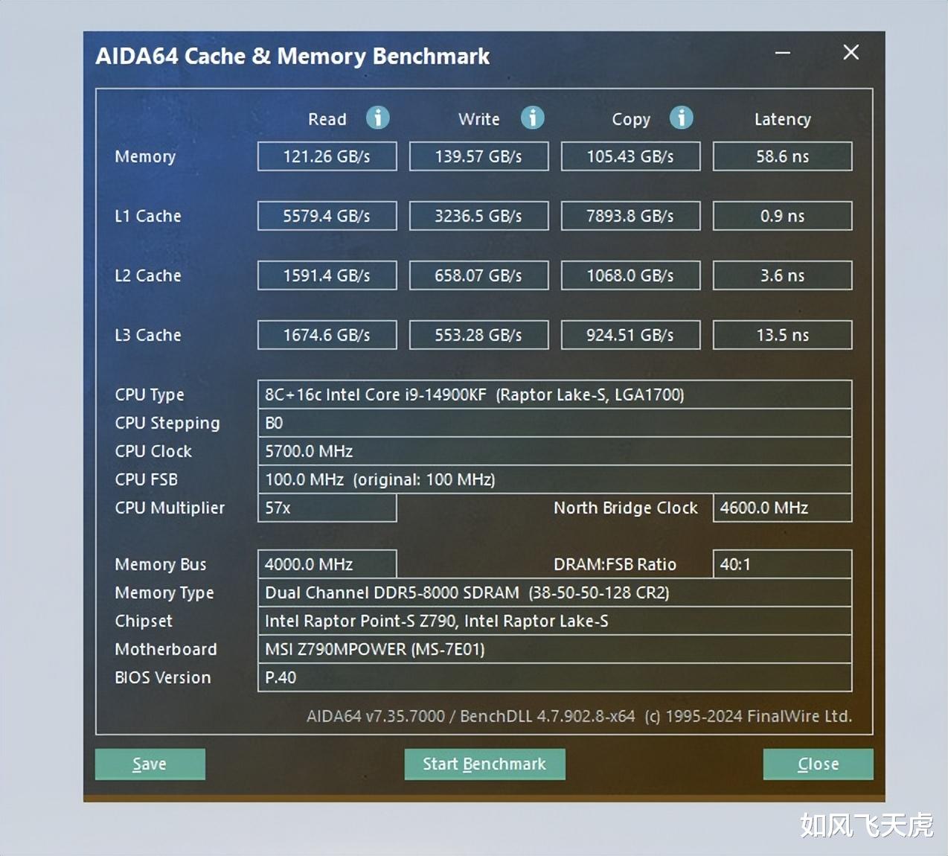Image resolution: width=948 pixels, height=856 pixels.
Task: Click the L1 Cache row label
Action: pos(148,216)
